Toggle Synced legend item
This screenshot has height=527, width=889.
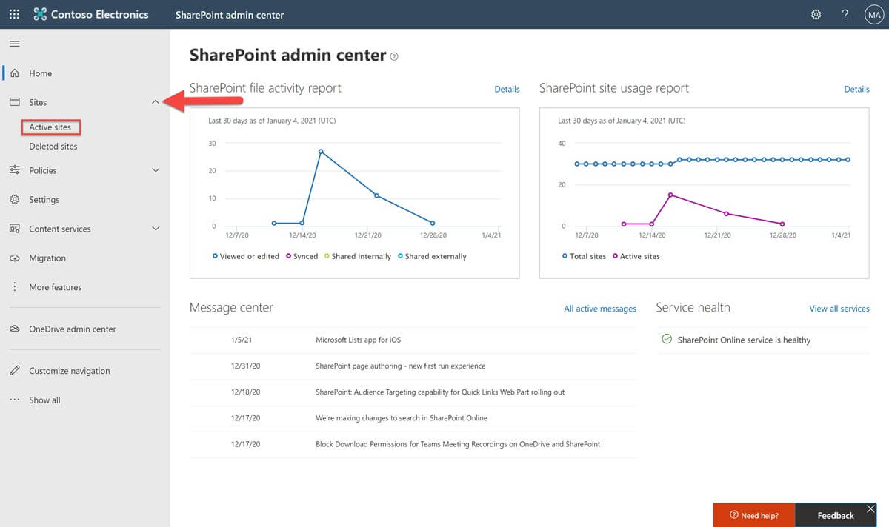pyautogui.click(x=302, y=256)
